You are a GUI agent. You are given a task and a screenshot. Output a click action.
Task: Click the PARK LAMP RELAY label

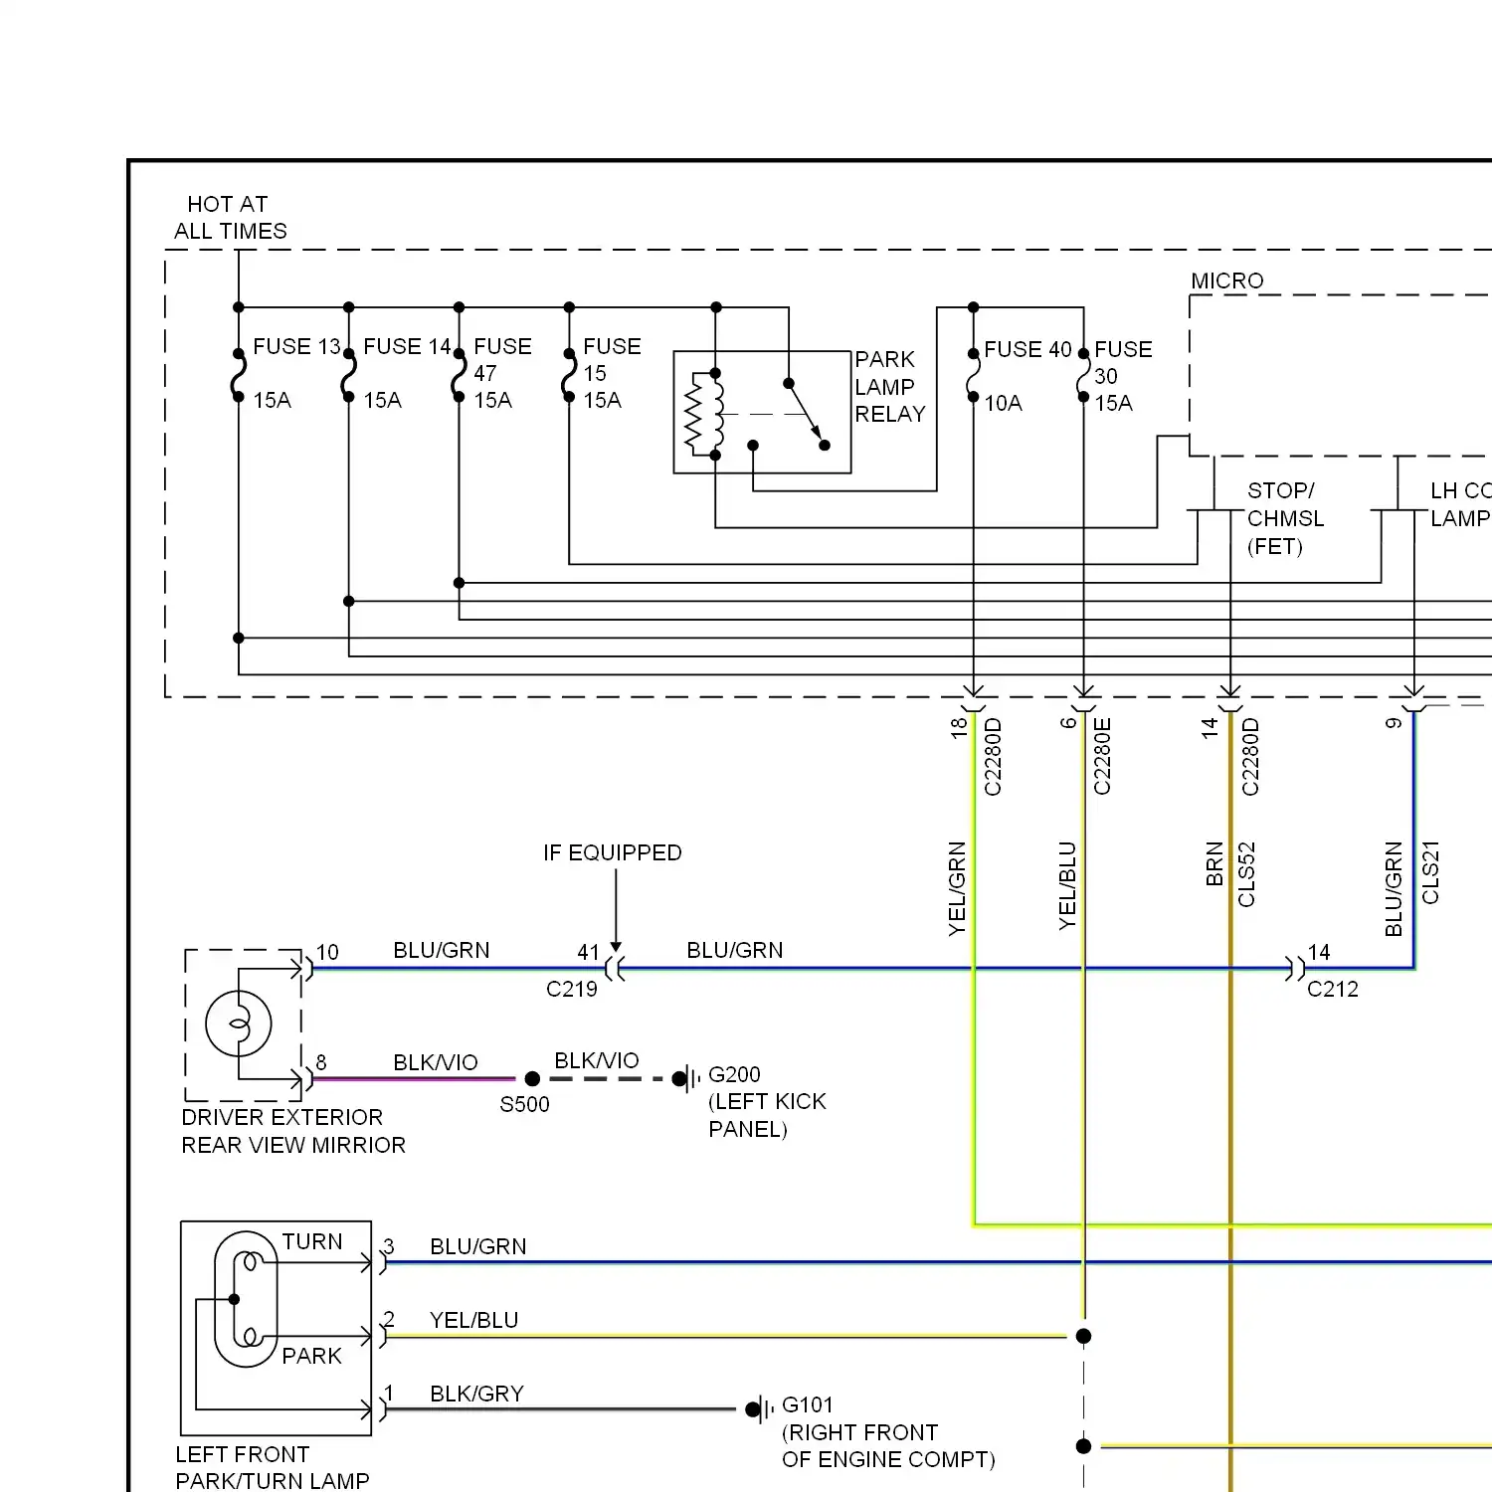click(890, 386)
